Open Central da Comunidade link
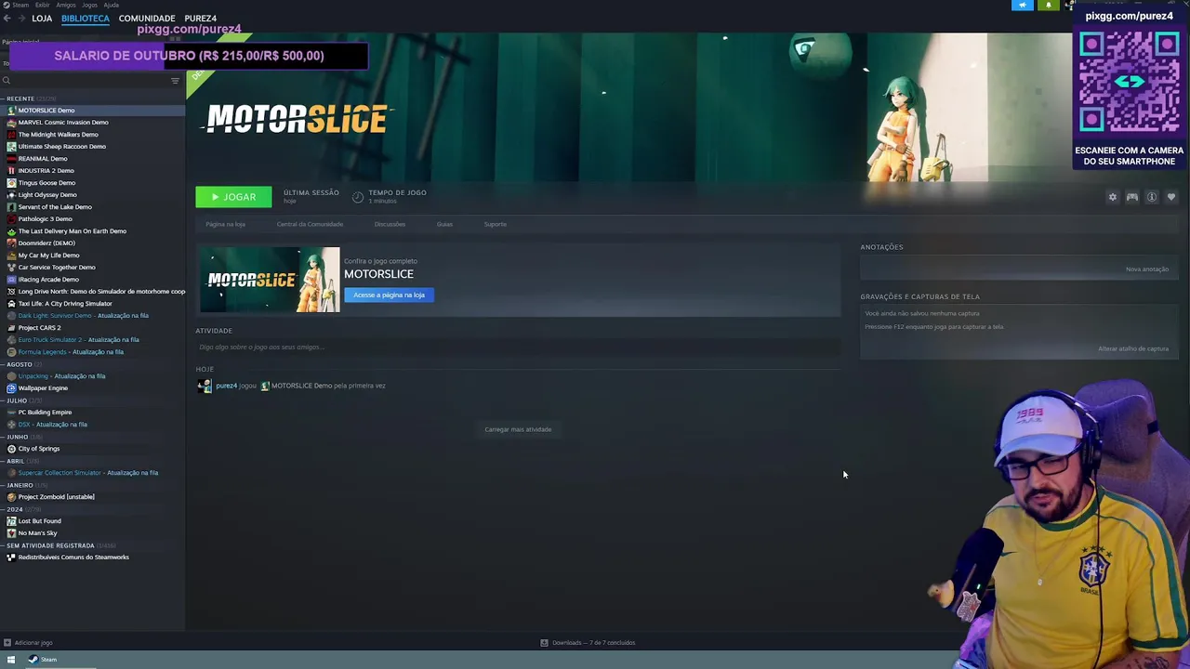 (x=310, y=224)
